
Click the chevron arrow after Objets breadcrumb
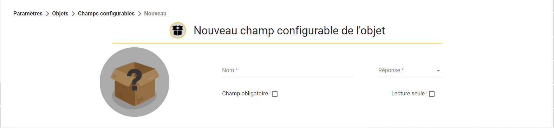(x=73, y=14)
